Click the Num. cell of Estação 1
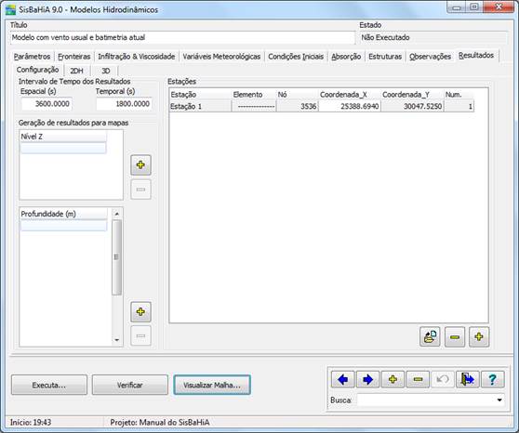This screenshot has height=433, width=519. pyautogui.click(x=459, y=106)
